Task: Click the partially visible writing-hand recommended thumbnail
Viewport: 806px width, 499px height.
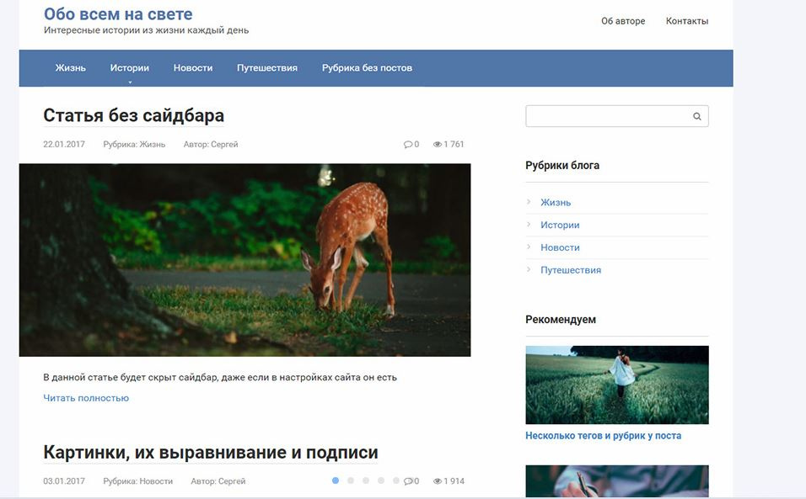Action: tap(617, 481)
